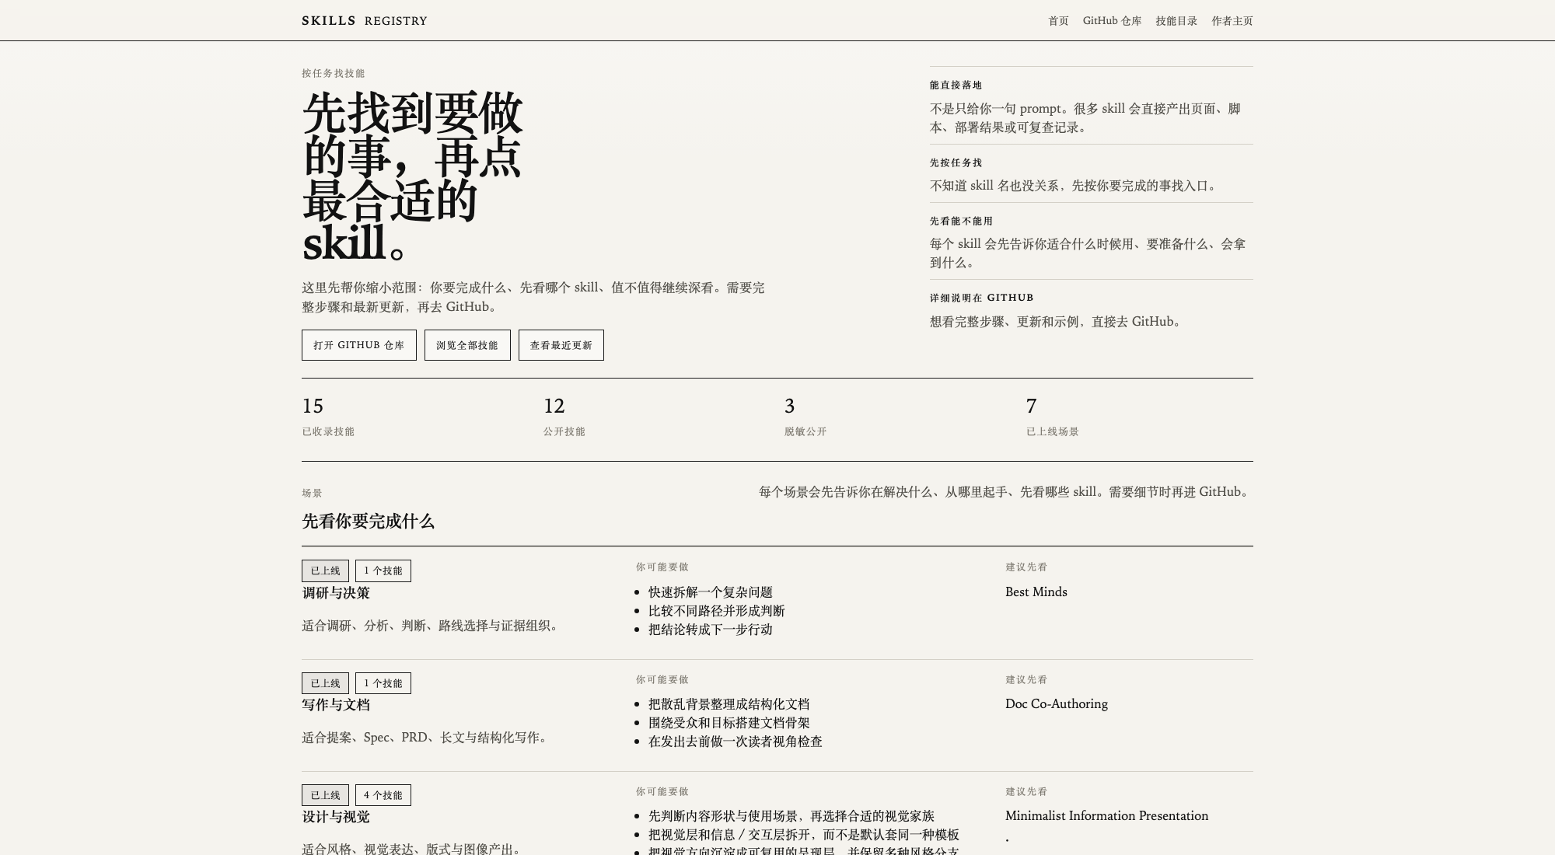Click the 已上线 tag on 设计与视觉
Viewport: 1555px width, 855px height.
[x=325, y=795]
